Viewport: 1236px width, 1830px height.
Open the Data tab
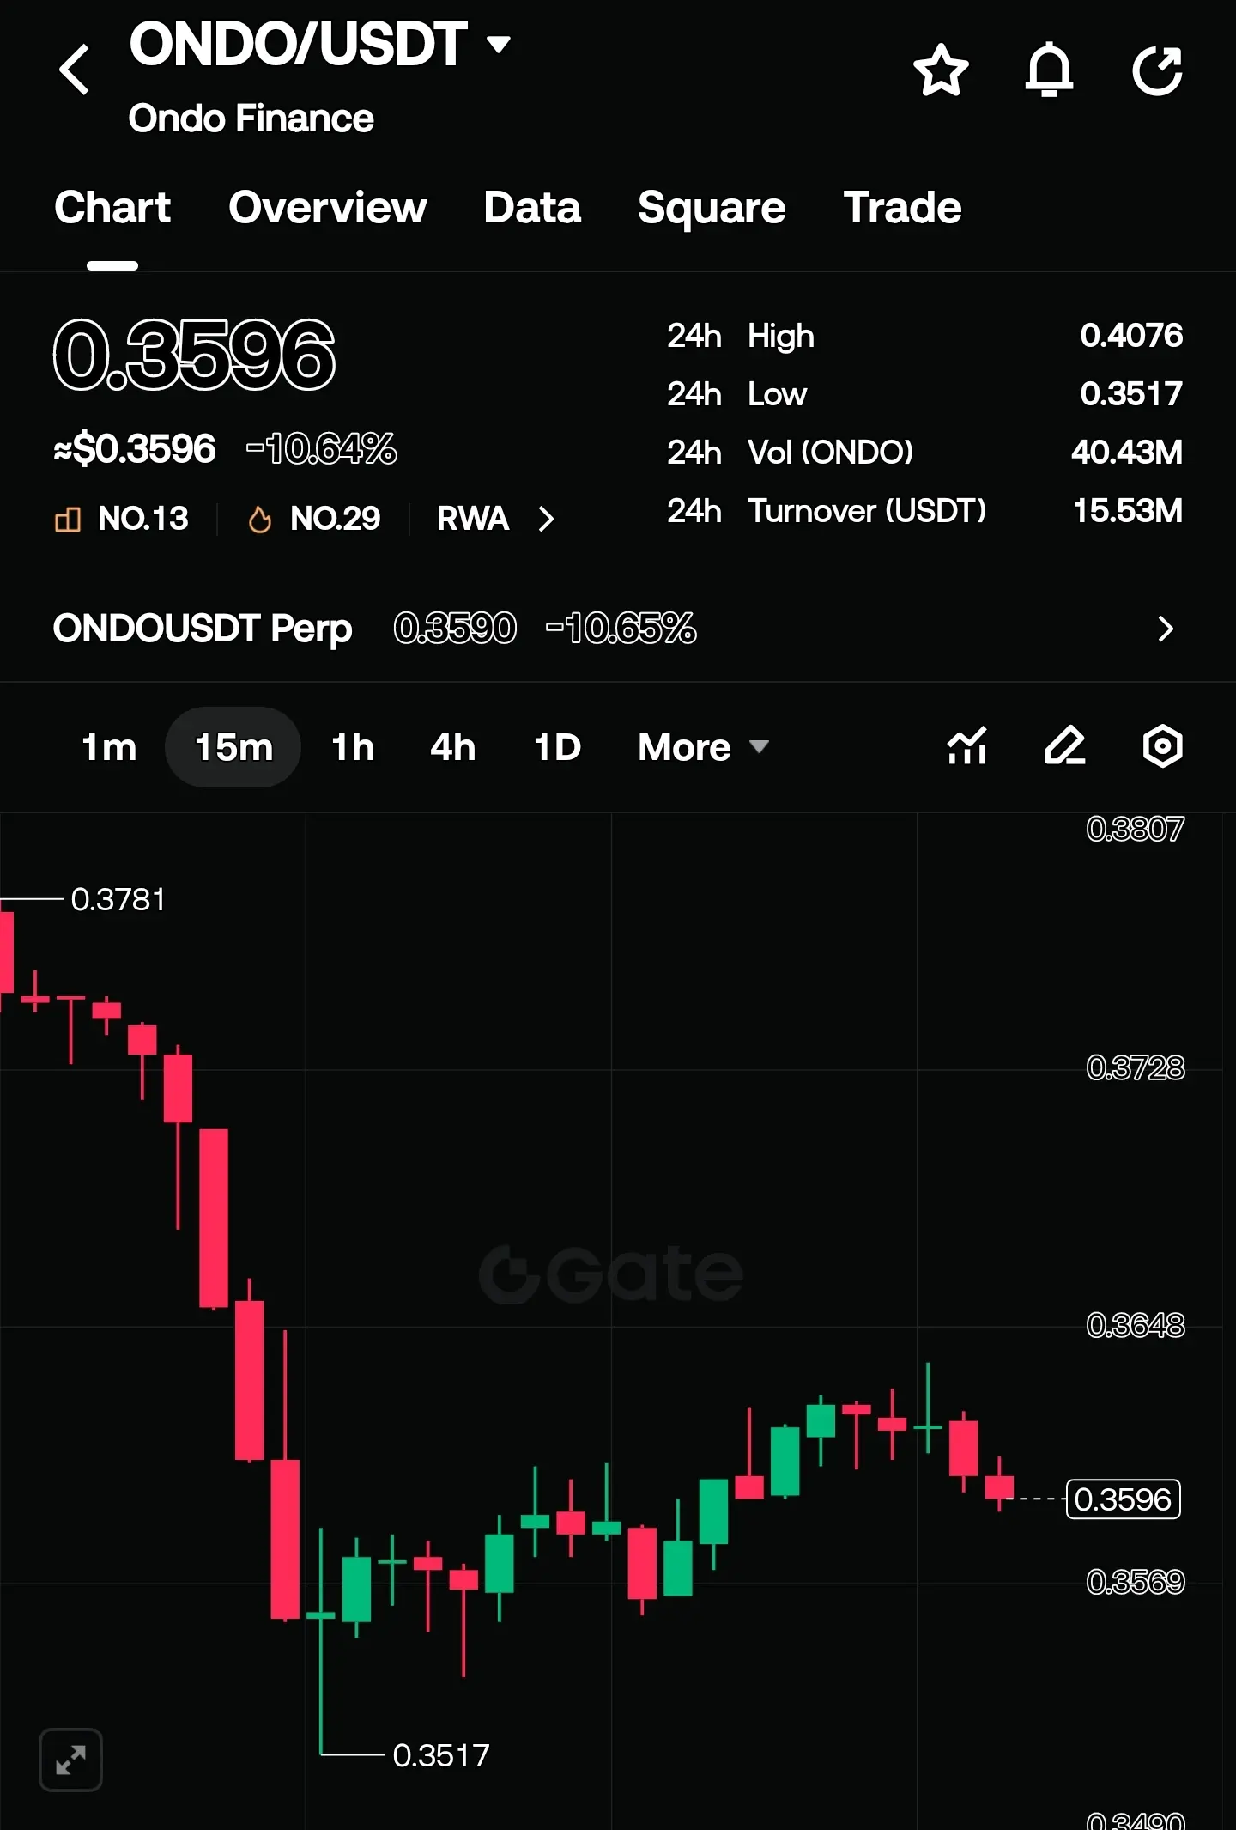(532, 208)
